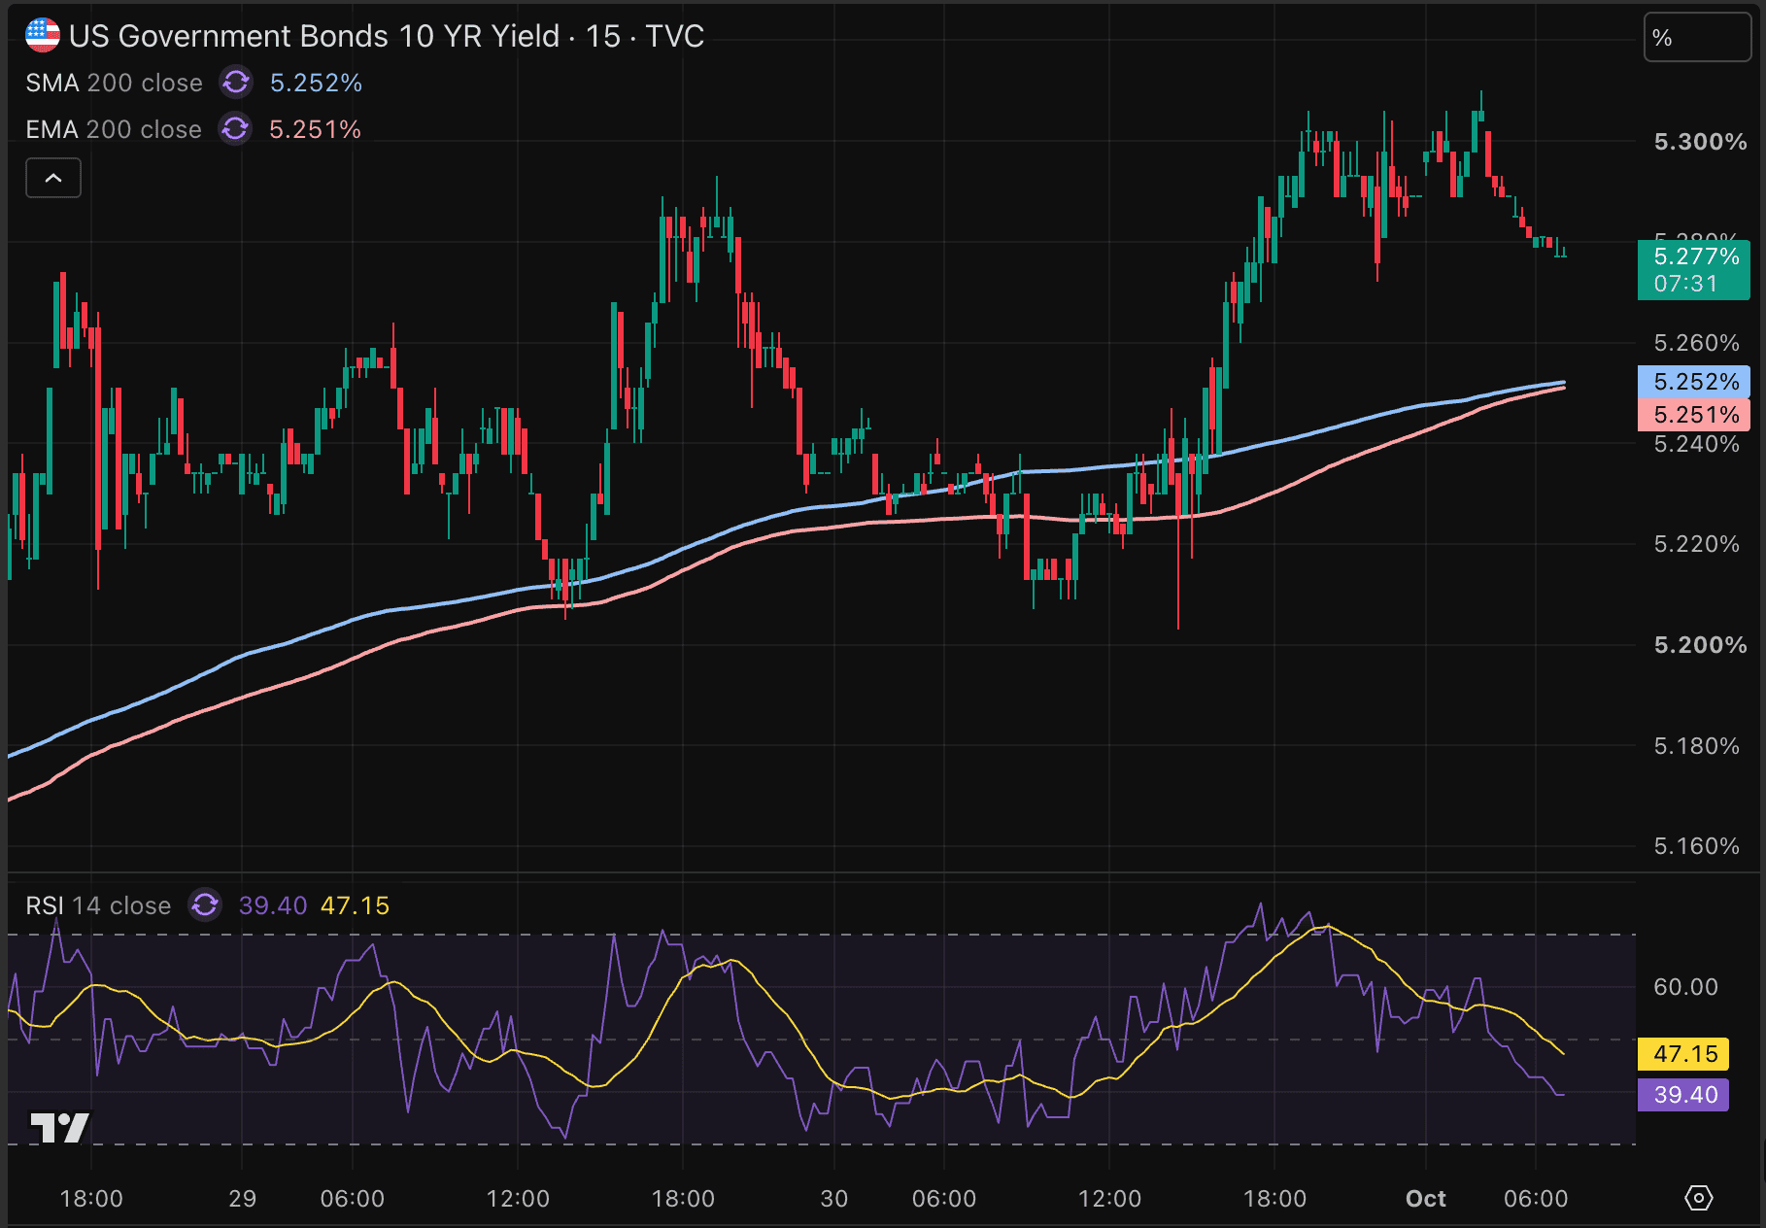This screenshot has width=1766, height=1228.
Task: Click the RSI 14 refresh icon
Action: point(205,904)
